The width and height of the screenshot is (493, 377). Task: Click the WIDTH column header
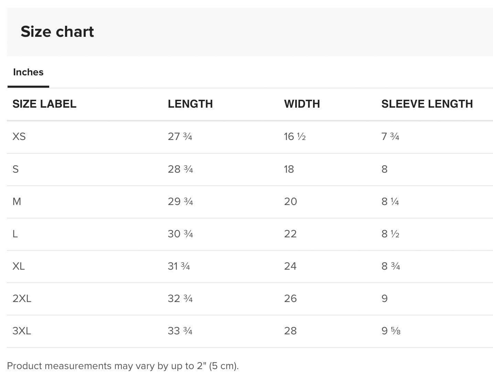pos(302,104)
